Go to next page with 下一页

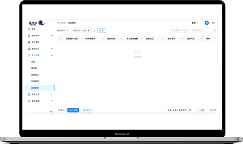213,110
